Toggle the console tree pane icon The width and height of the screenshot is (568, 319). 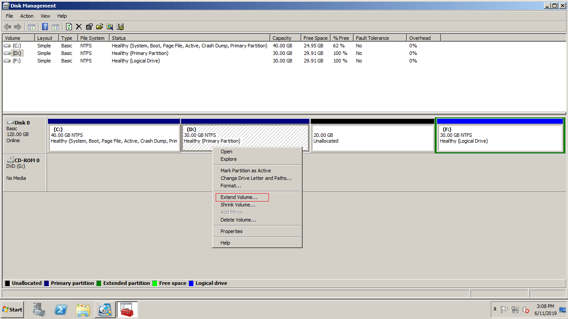32,27
